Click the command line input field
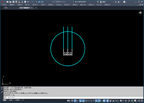This screenshot has width=144, height=103. 73,98
